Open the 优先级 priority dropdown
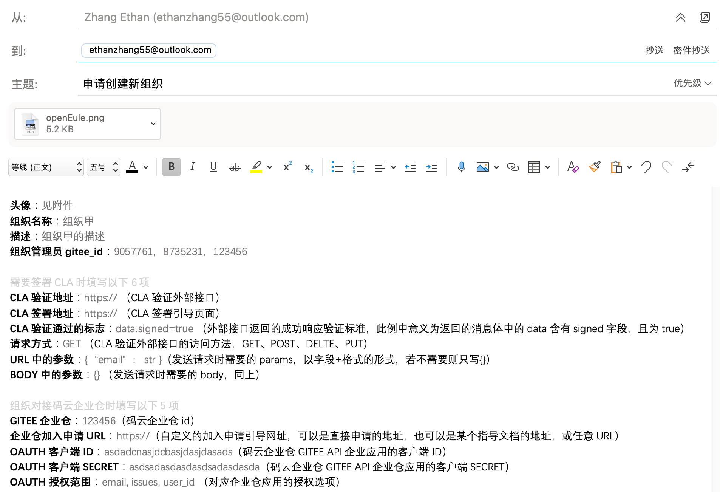720x492 pixels. [x=692, y=83]
